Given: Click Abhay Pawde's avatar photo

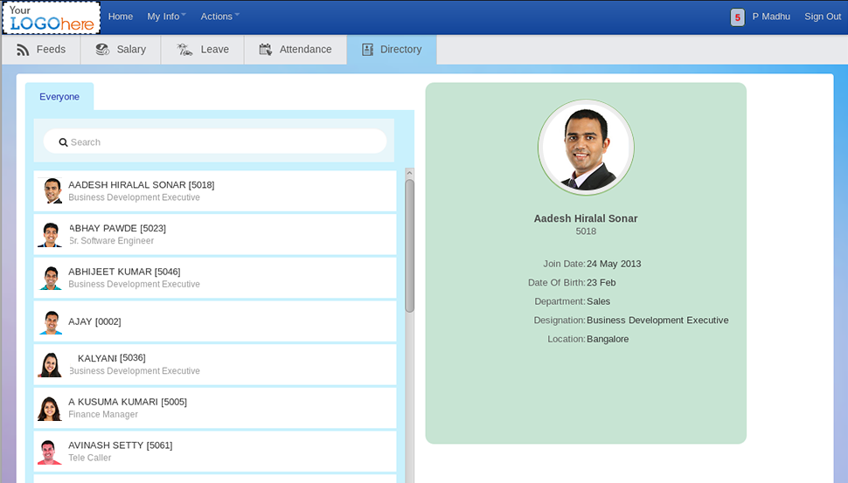Looking at the screenshot, I should [x=51, y=234].
